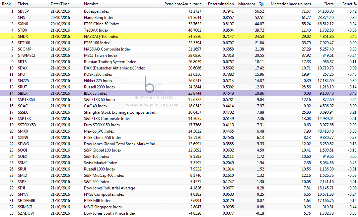Select the $IBEX ticker cell

(23, 93)
